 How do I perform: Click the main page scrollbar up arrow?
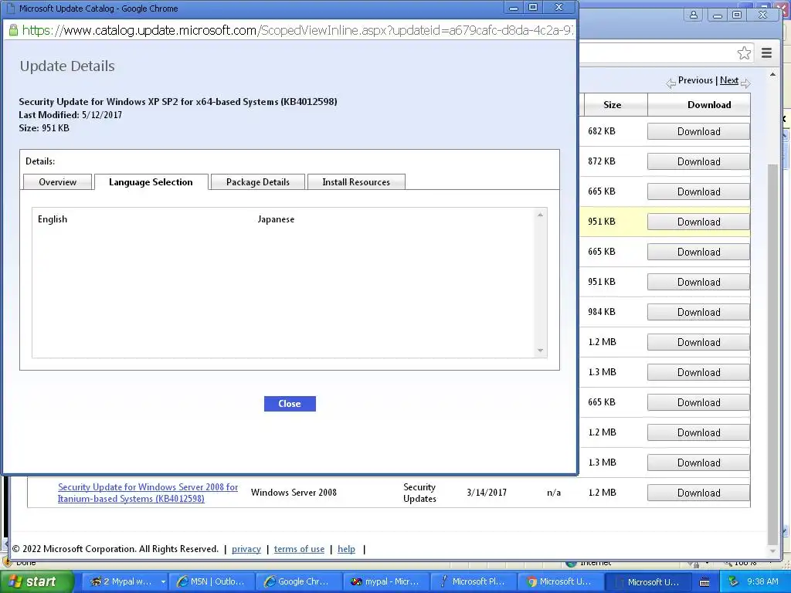point(772,75)
